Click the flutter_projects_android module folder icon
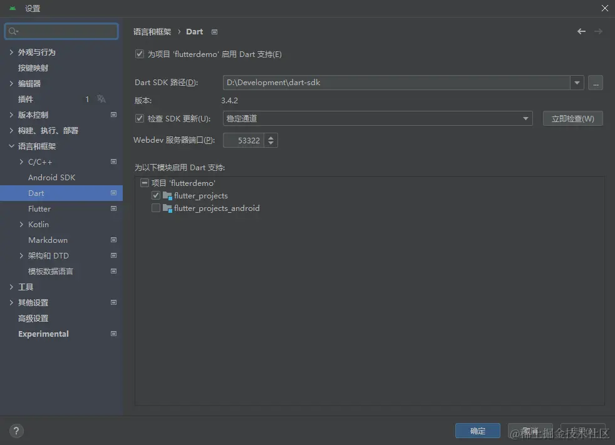The height and width of the screenshot is (445, 615). (x=167, y=208)
